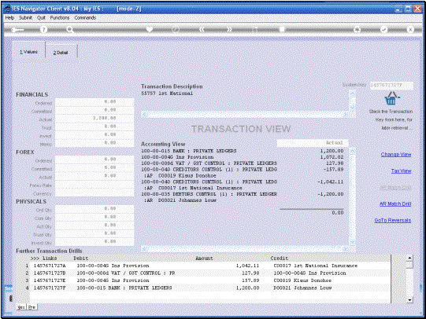Select drill row 1457671727B VAT / GST CONTROL

tap(210, 273)
